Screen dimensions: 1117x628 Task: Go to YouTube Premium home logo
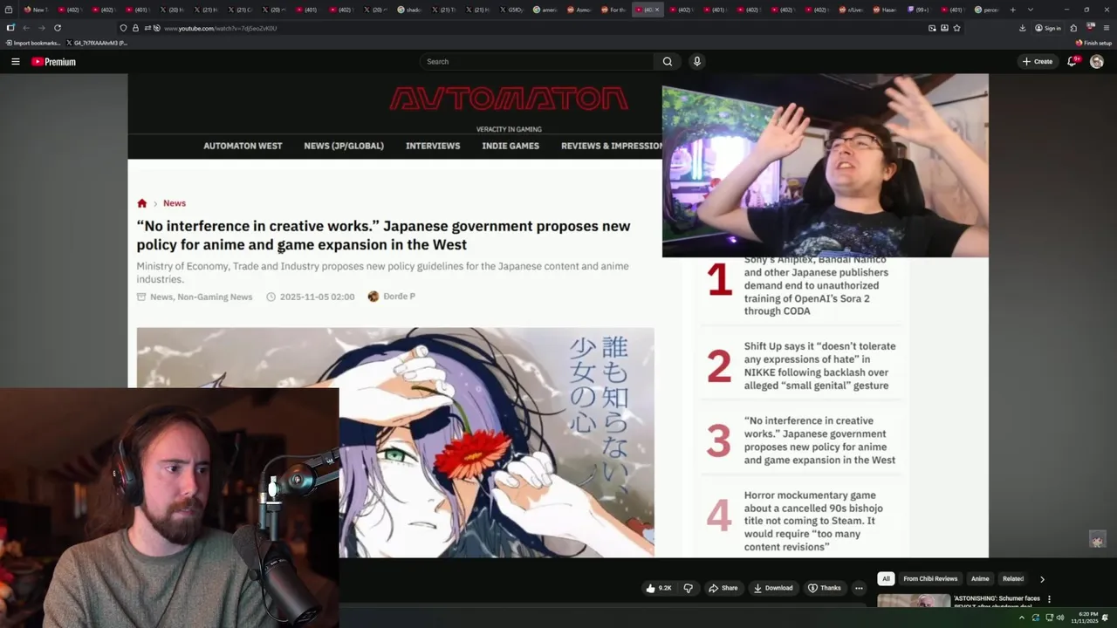pos(53,61)
